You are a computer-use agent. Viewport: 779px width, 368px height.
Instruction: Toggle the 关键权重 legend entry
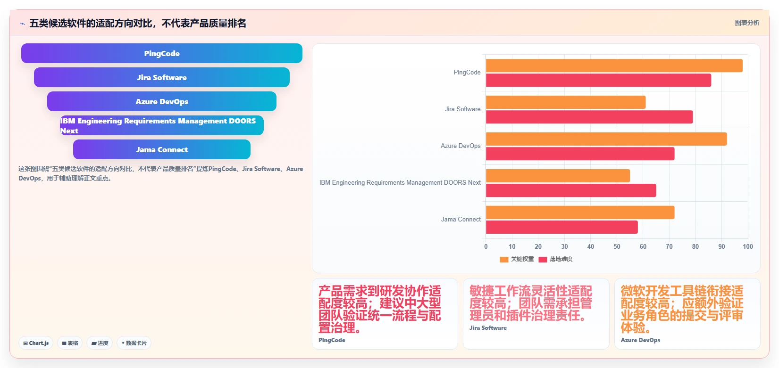pos(517,259)
